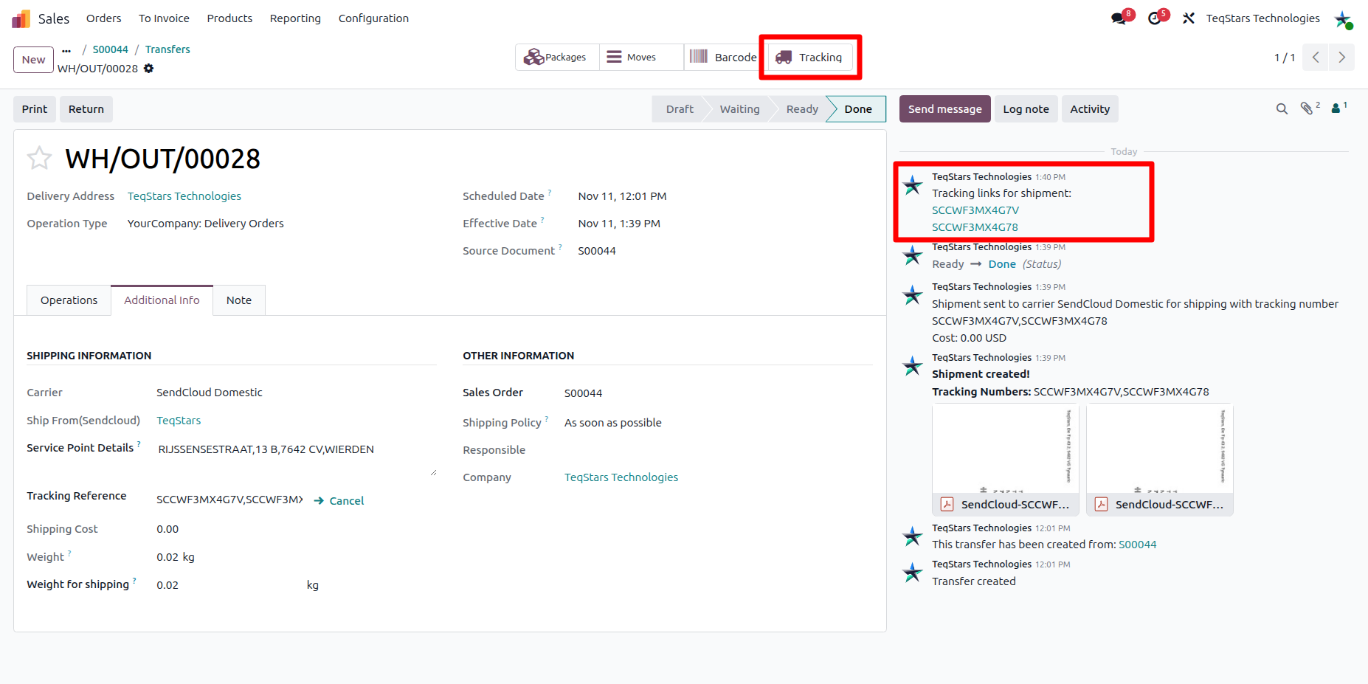The width and height of the screenshot is (1368, 684).
Task: Open the conversations chat icon
Action: coord(1119,18)
